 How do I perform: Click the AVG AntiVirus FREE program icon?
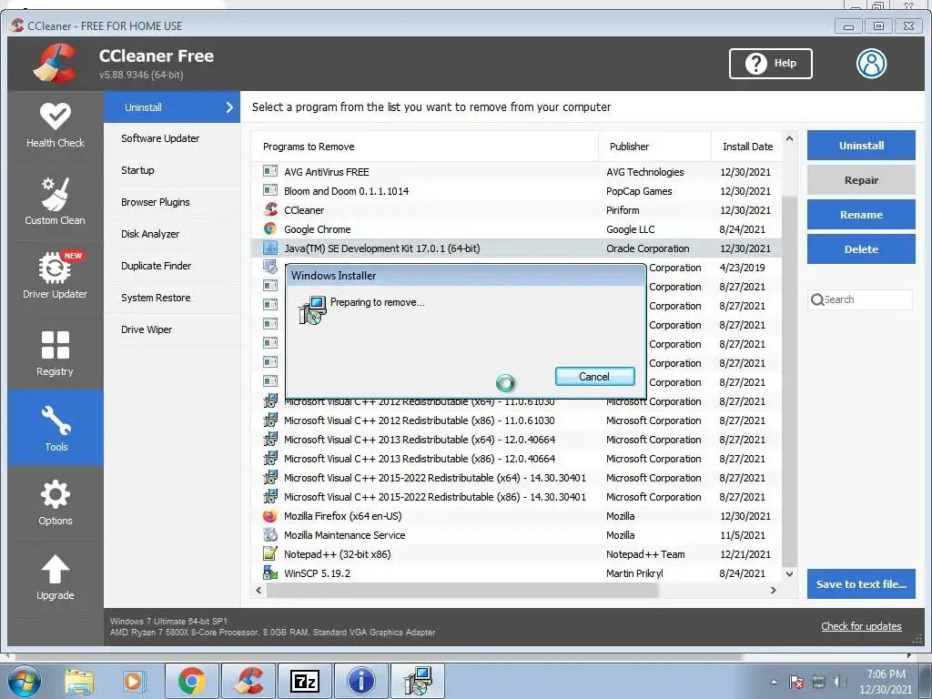pos(269,171)
